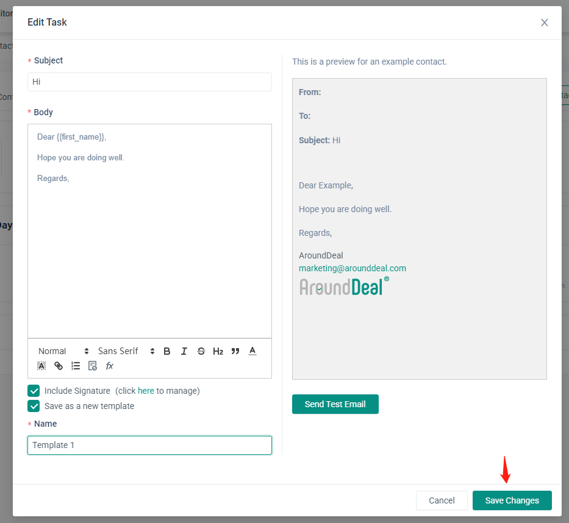Click Save Changes button
569x523 pixels.
[512, 500]
